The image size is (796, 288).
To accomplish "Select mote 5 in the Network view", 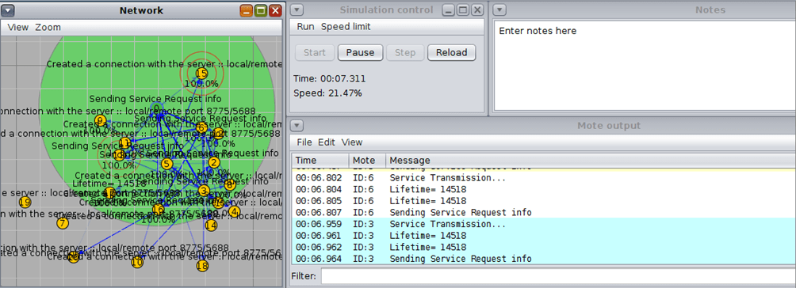I will [166, 164].
